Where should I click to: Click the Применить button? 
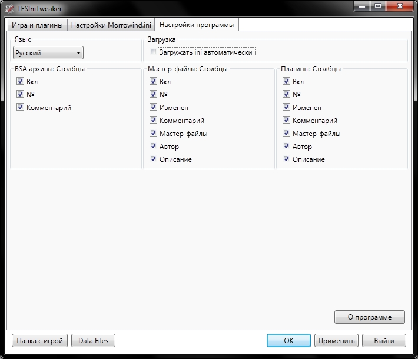pyautogui.click(x=336, y=341)
